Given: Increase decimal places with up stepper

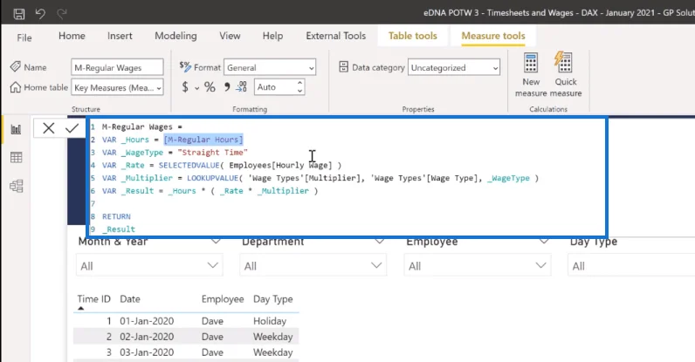Looking at the screenshot, I should [x=300, y=83].
